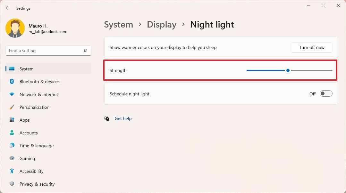Click the back arrow icon
The image size is (346, 193).
8,8
